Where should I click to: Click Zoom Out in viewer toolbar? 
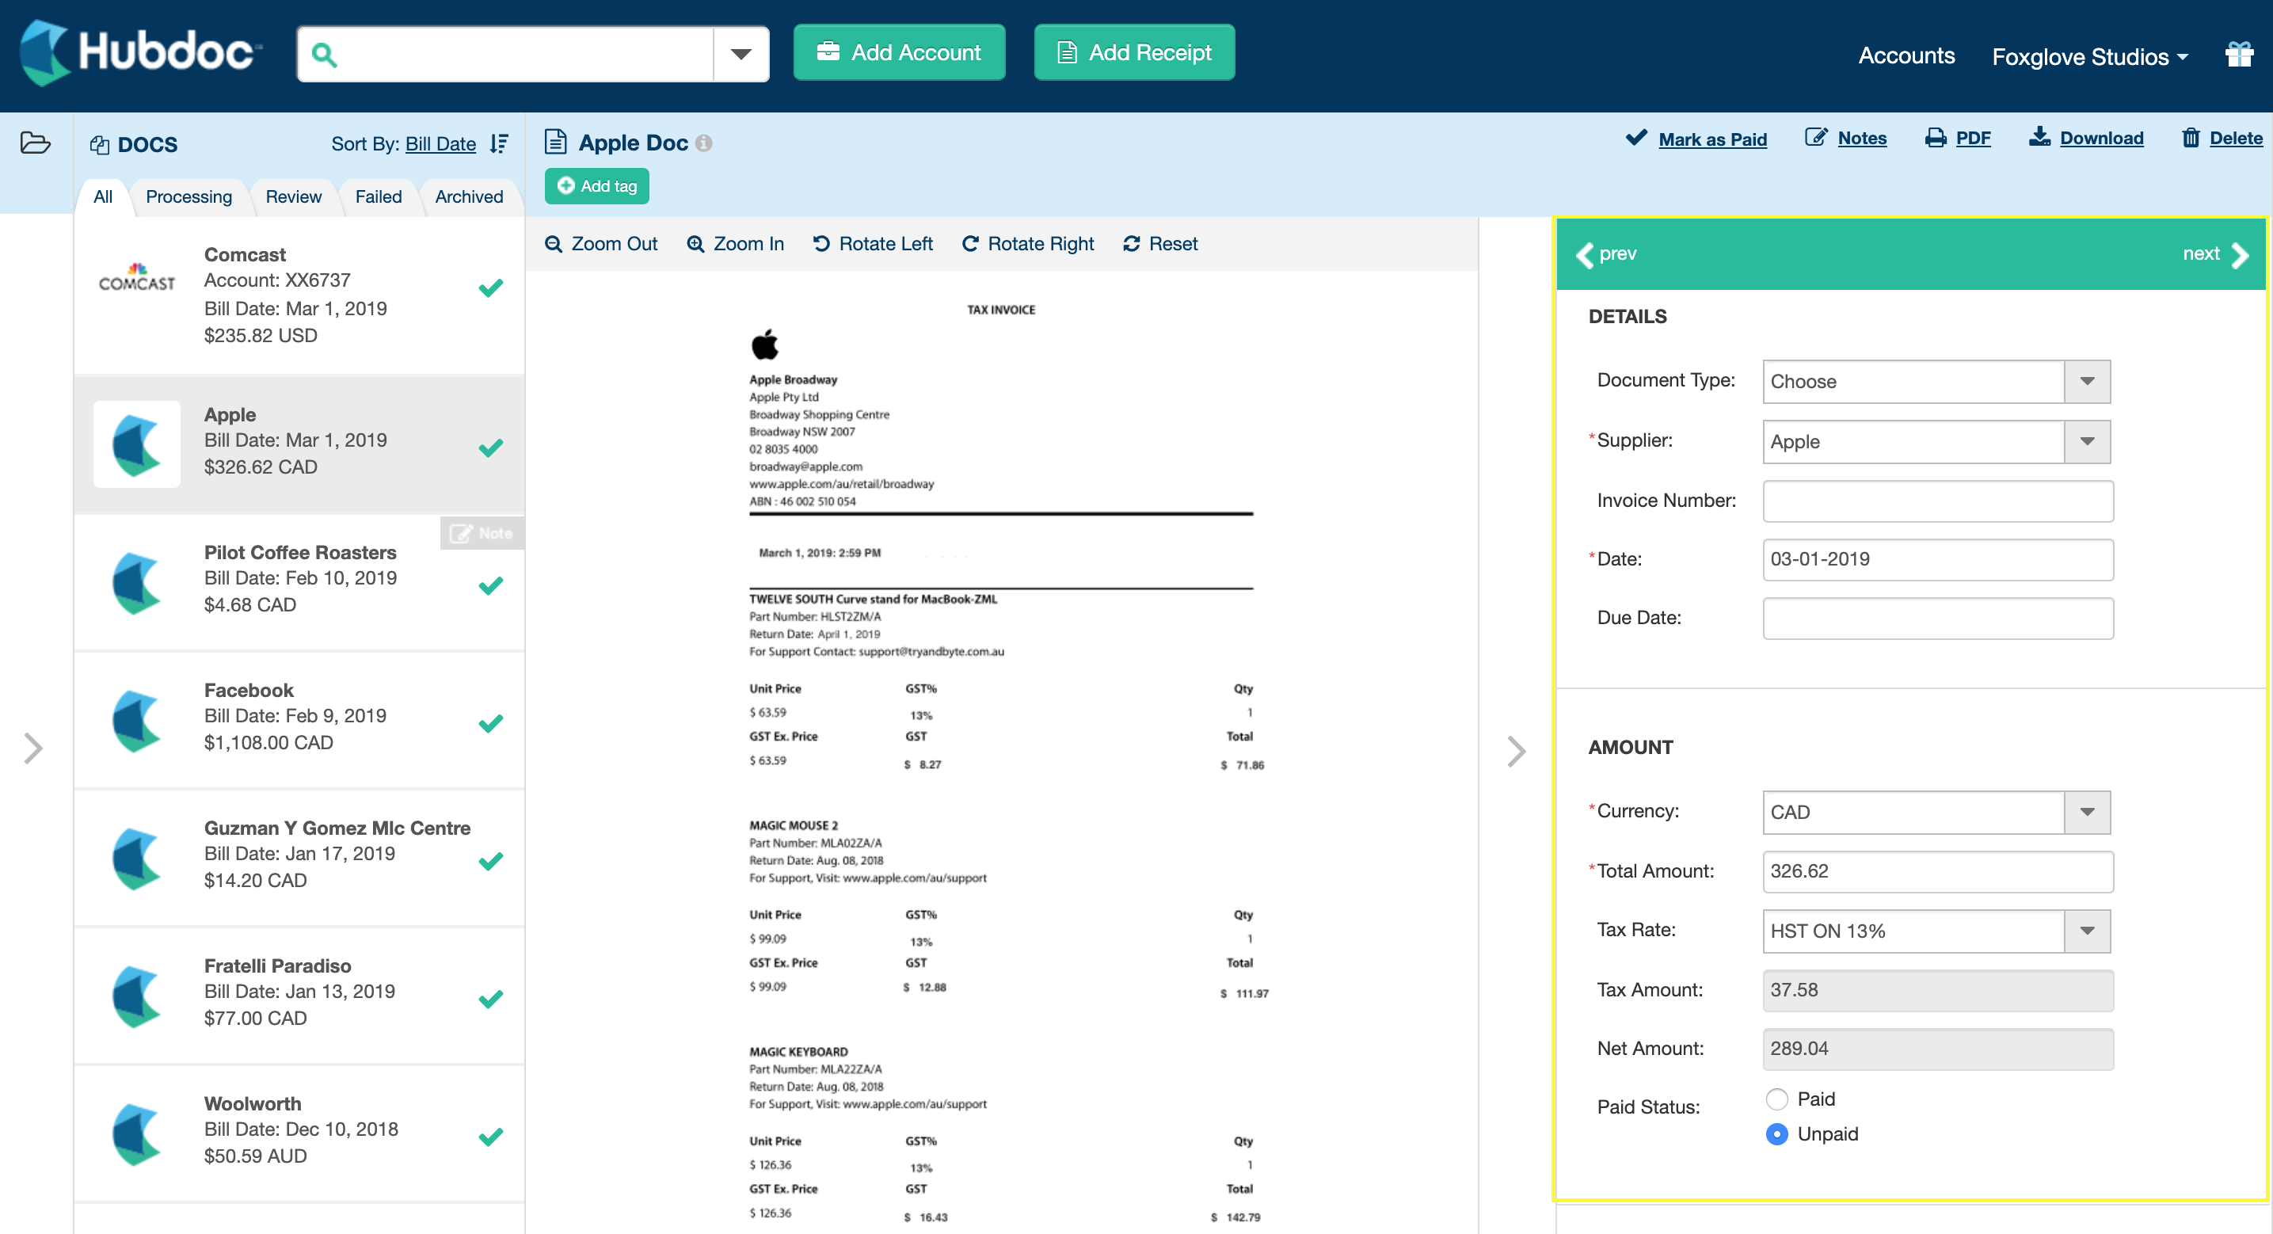tap(601, 244)
